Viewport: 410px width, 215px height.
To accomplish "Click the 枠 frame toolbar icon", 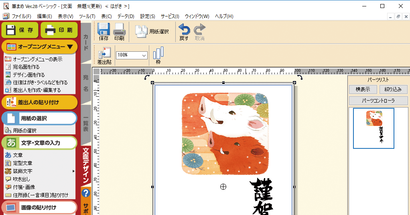I will tap(158, 55).
